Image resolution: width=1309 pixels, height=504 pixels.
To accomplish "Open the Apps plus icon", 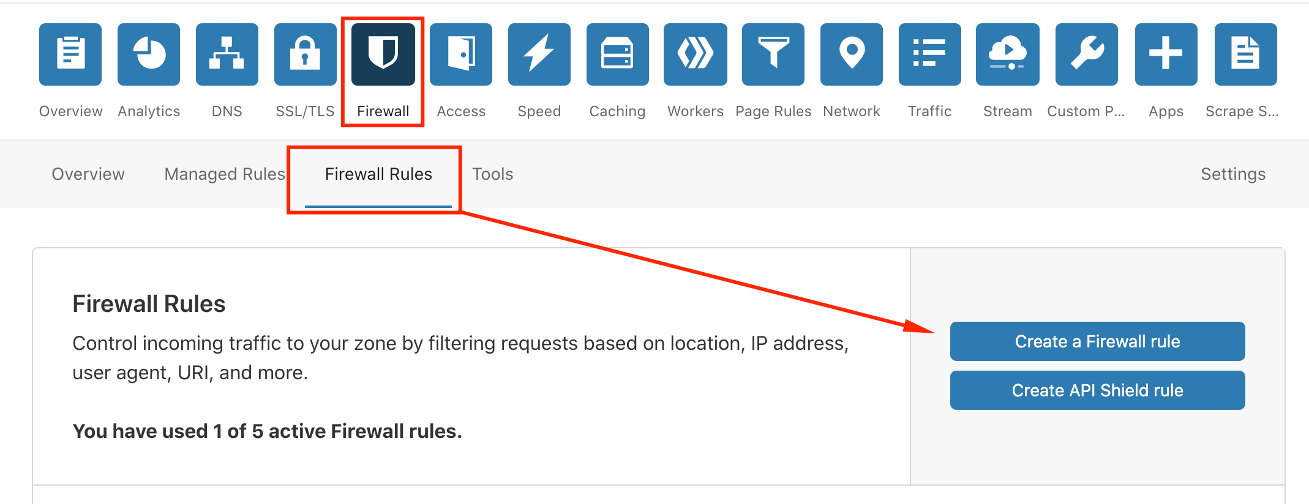I will coord(1166,54).
